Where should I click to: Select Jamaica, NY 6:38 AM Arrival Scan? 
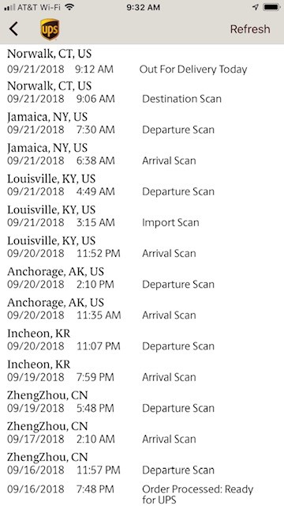[x=142, y=154]
